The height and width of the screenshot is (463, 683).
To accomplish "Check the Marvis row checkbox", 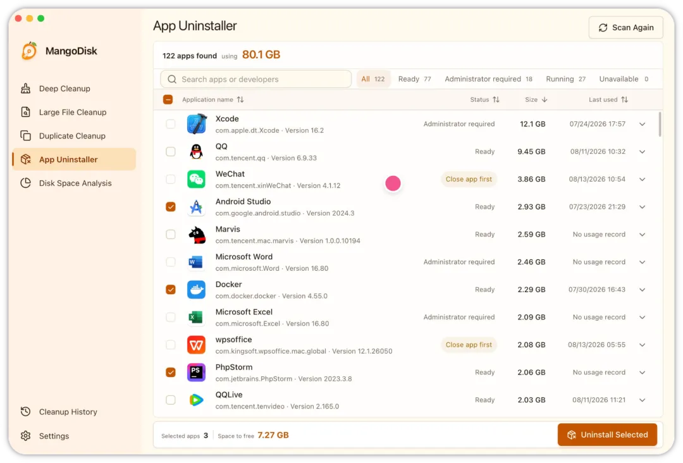I will [171, 234].
